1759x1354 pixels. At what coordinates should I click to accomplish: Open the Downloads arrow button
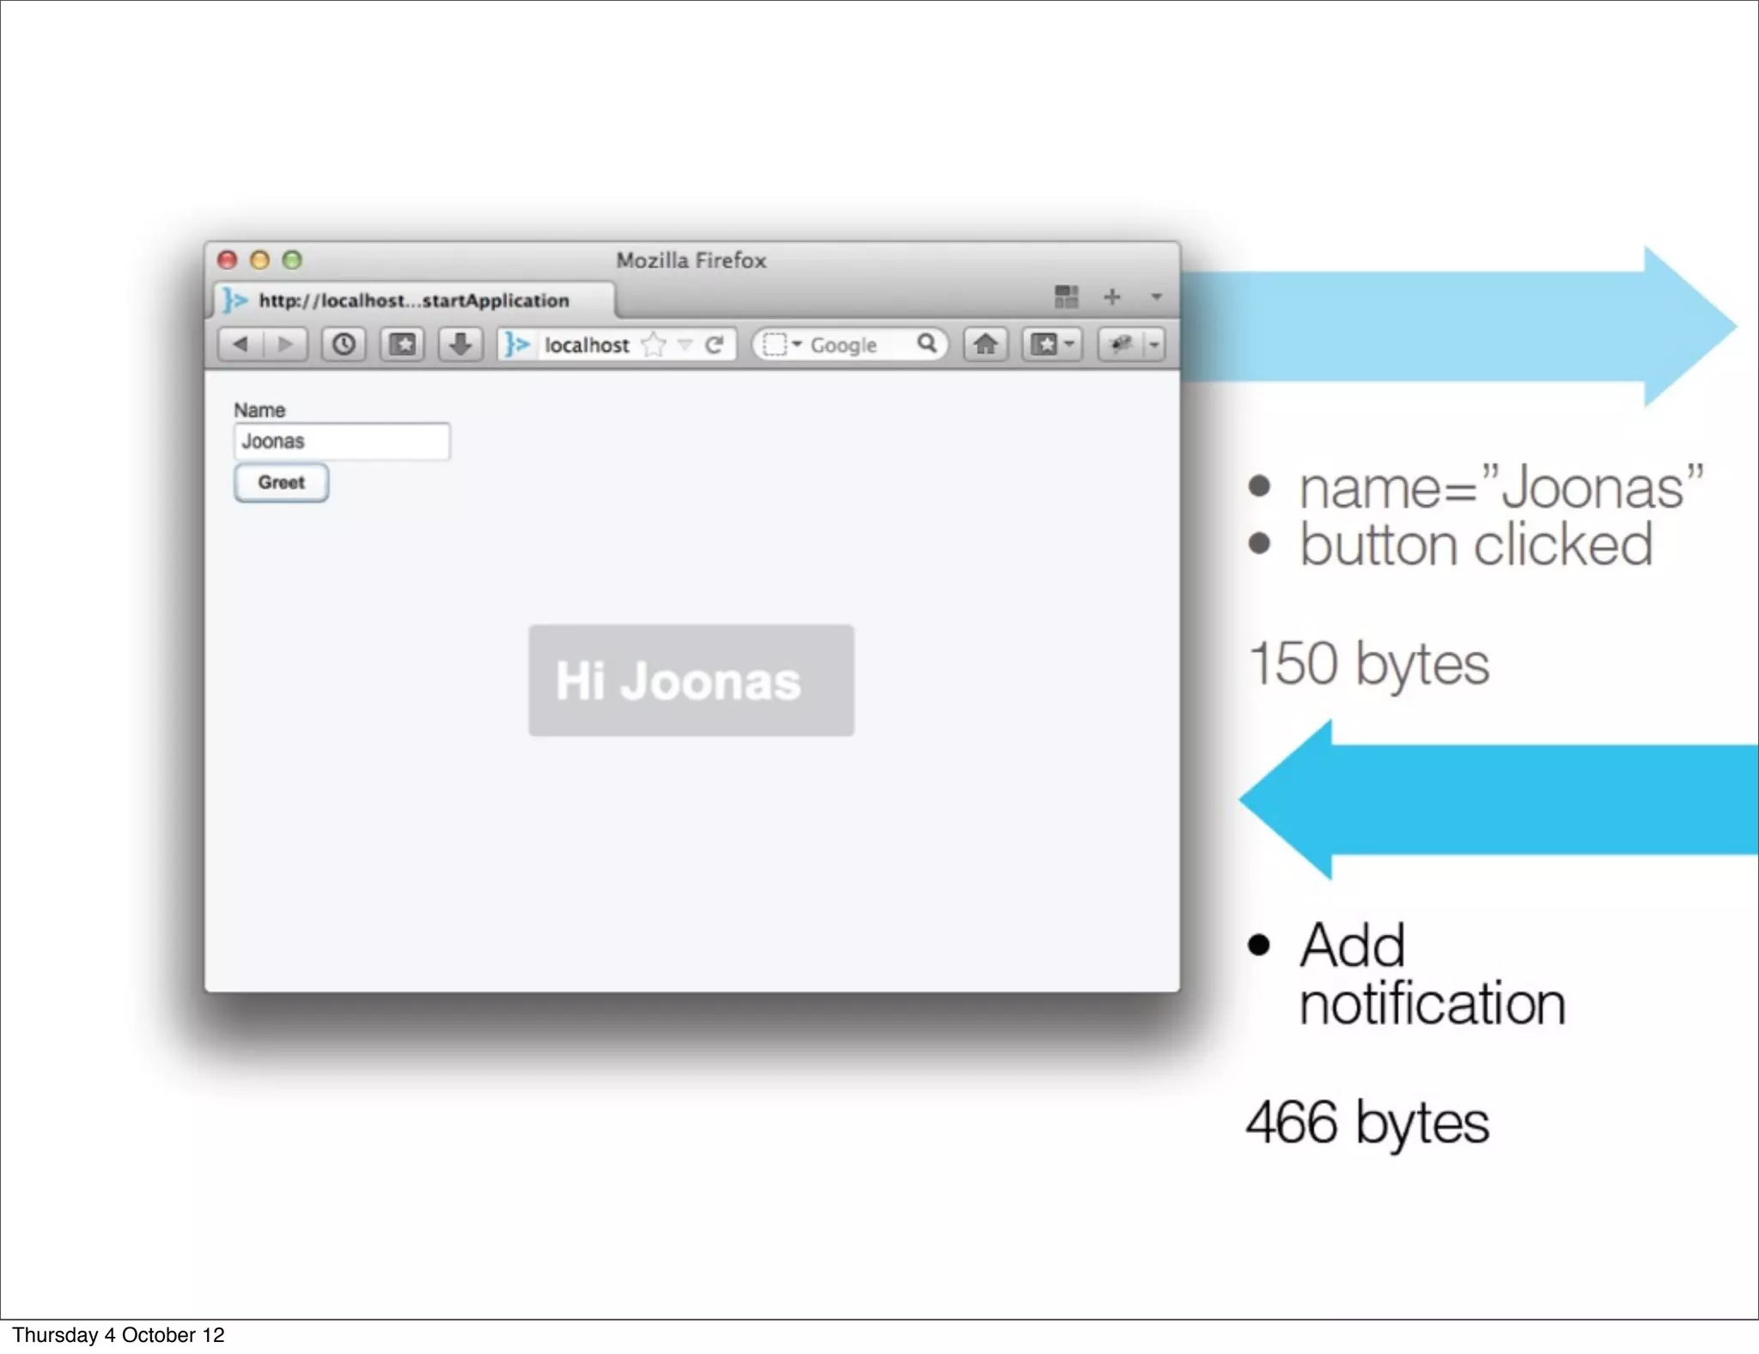pyautogui.click(x=460, y=345)
